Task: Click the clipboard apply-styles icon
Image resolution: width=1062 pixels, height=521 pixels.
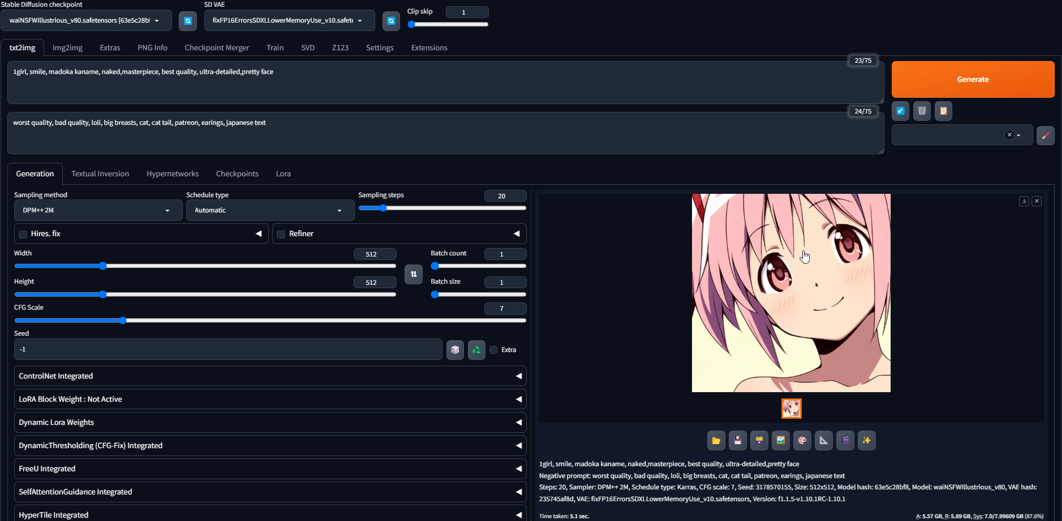Action: point(944,111)
